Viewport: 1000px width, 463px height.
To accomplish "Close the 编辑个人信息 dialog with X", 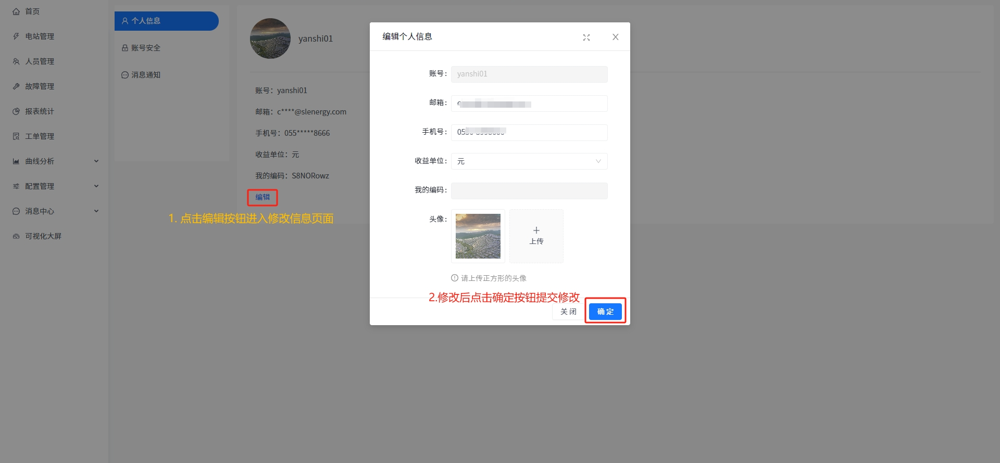I will (615, 37).
